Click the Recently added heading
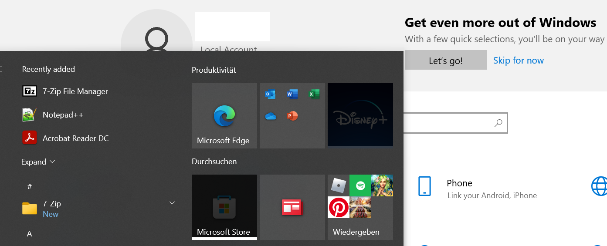The width and height of the screenshot is (607, 246). [48, 69]
